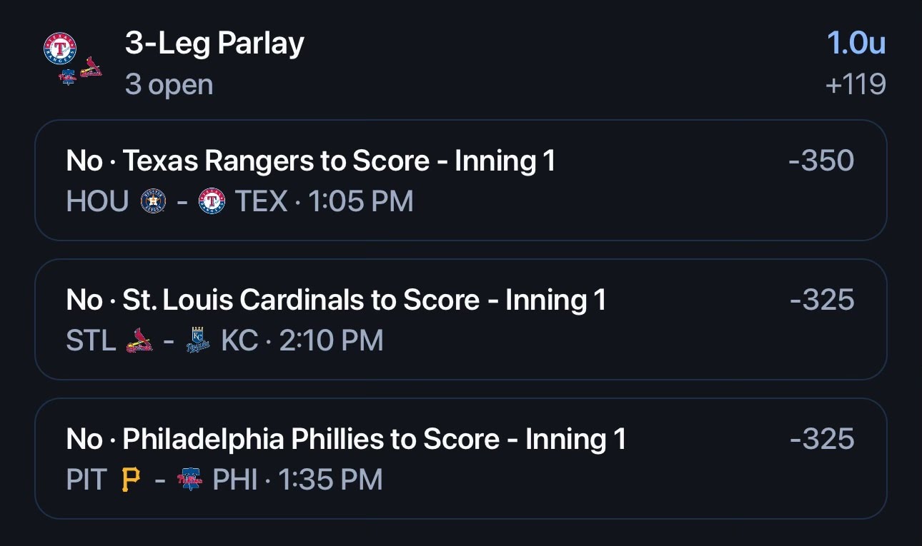Click the "3 open" status text
The height and width of the screenshot is (546, 922).
169,84
